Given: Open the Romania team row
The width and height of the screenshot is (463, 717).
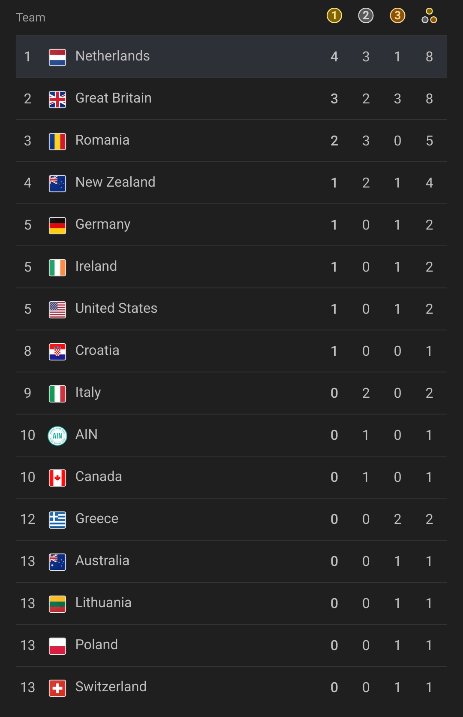Looking at the screenshot, I should [x=231, y=141].
